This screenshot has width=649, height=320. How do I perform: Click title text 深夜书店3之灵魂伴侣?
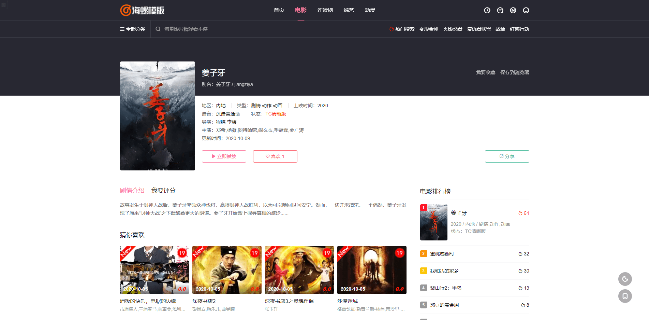pyautogui.click(x=289, y=301)
